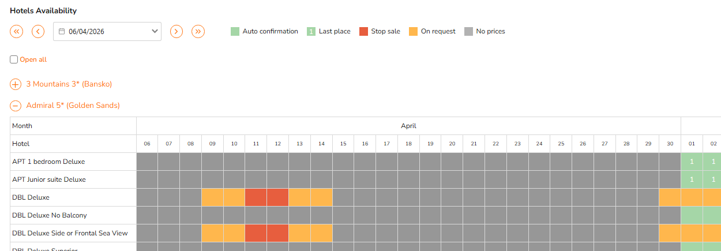This screenshot has height=251, width=721.
Task: Collapse Admiral hotel with minus icon
Action: [x=16, y=106]
